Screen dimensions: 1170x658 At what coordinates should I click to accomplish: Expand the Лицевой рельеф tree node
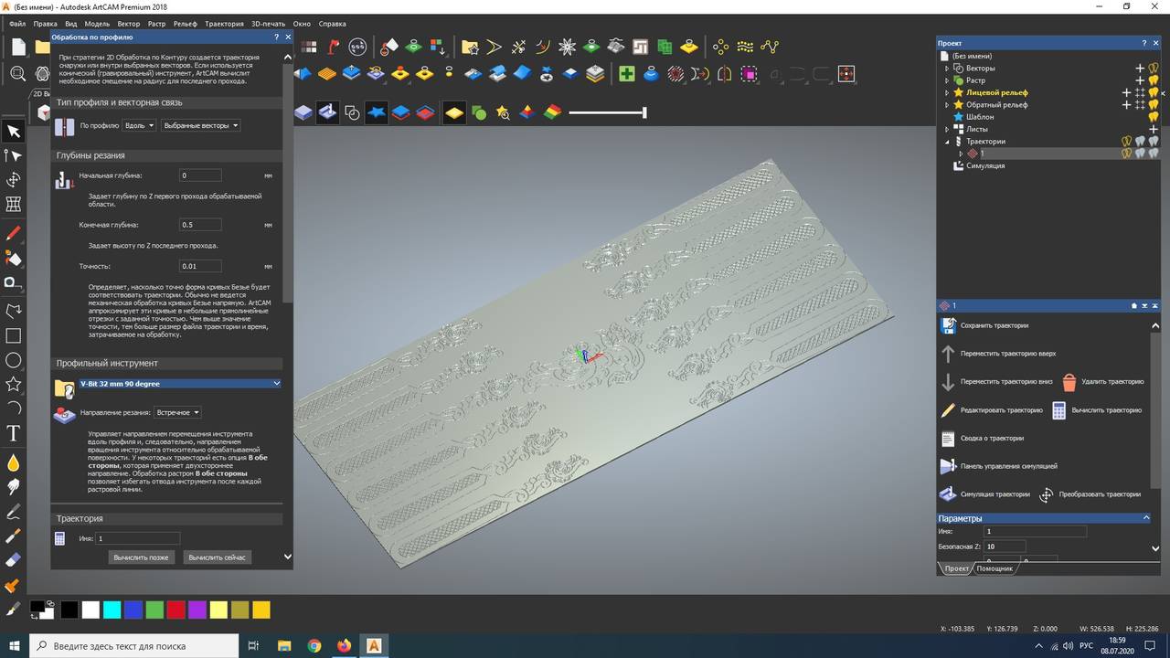point(947,92)
